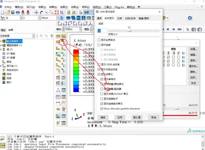Click the Print icon
Screen dimensions: 205x150
tap(18, 12)
